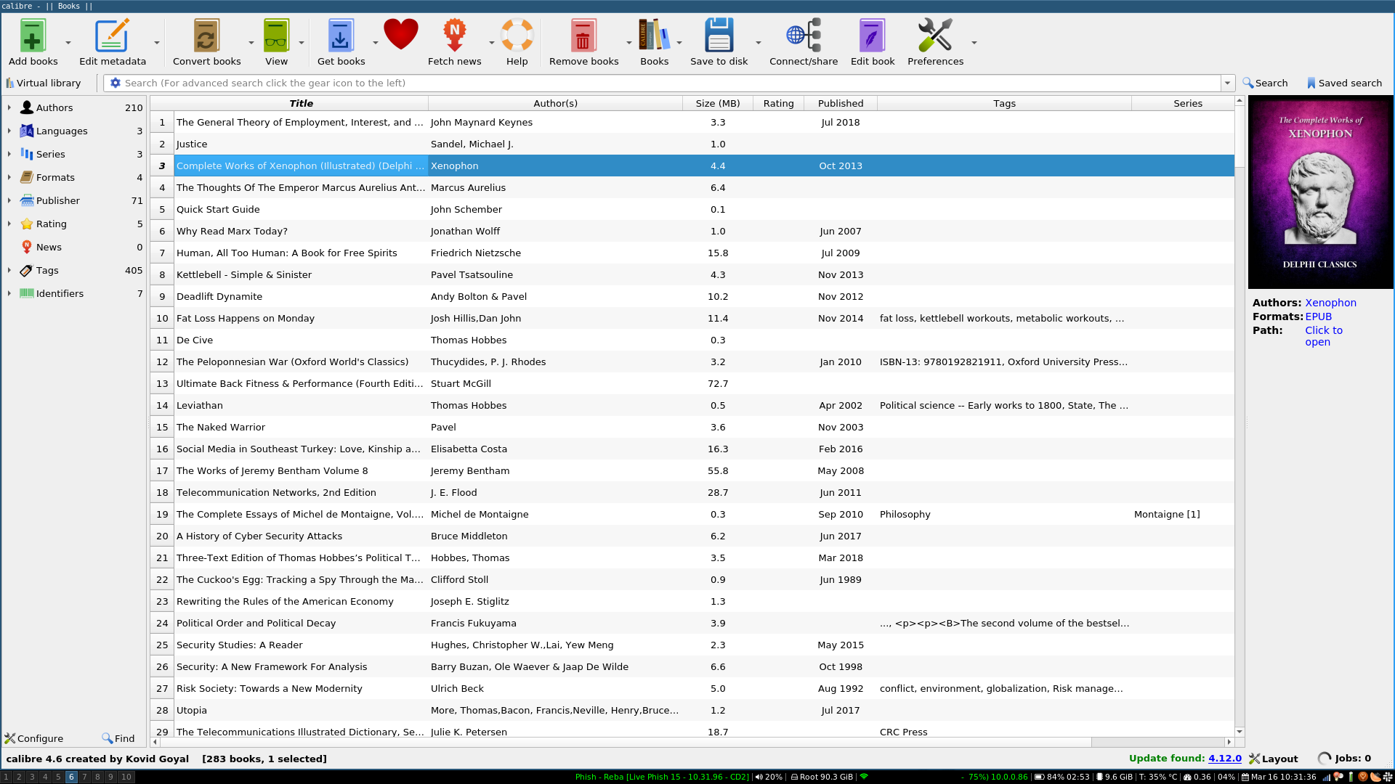Viewport: 1395px width, 784px height.
Task: Click the Remove books trash icon
Action: click(x=583, y=36)
